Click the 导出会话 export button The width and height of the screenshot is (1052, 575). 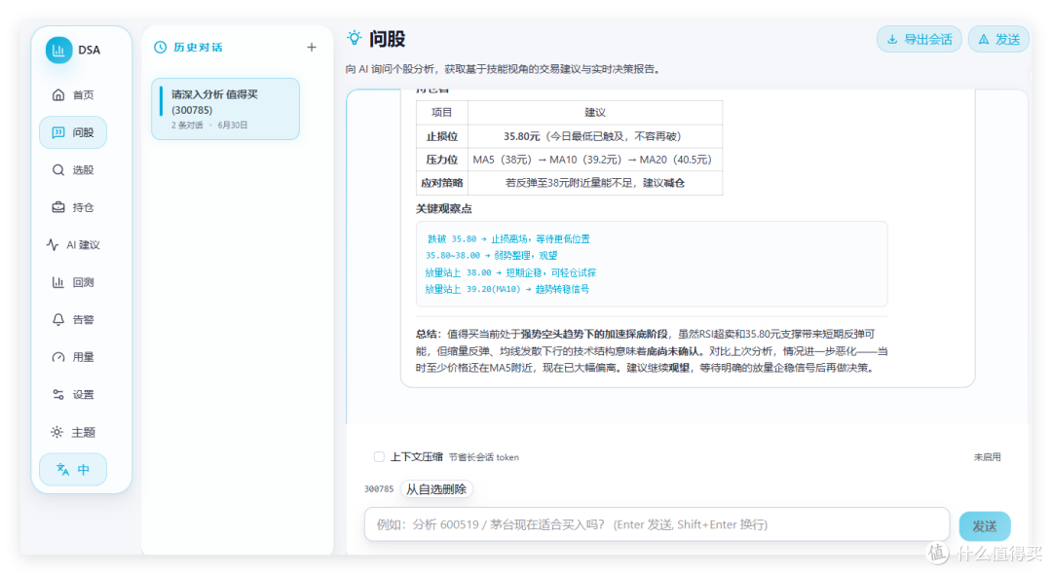[x=920, y=40]
